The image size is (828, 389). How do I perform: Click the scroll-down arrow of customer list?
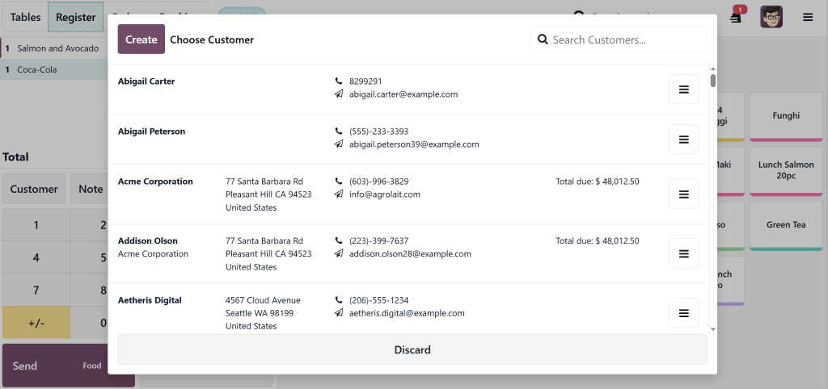[x=713, y=329]
